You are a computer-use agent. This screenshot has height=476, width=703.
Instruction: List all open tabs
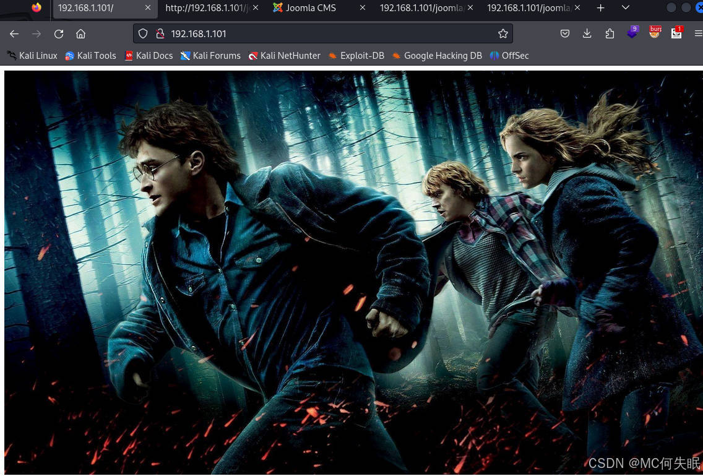[x=626, y=7]
